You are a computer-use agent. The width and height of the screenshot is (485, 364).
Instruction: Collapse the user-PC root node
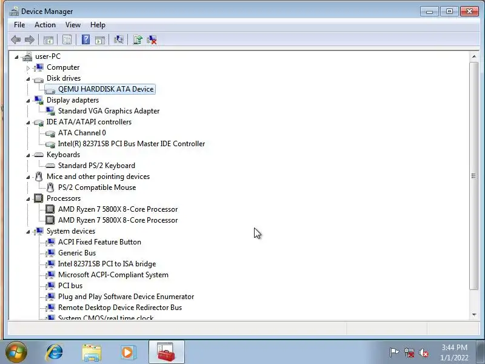click(x=16, y=57)
